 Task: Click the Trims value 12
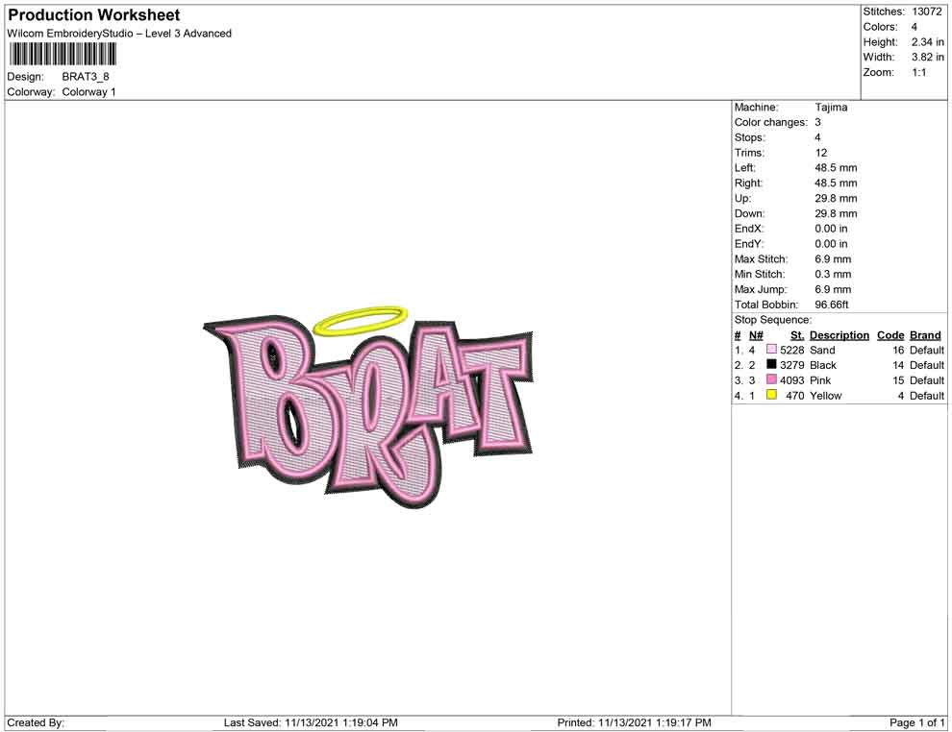(x=821, y=153)
